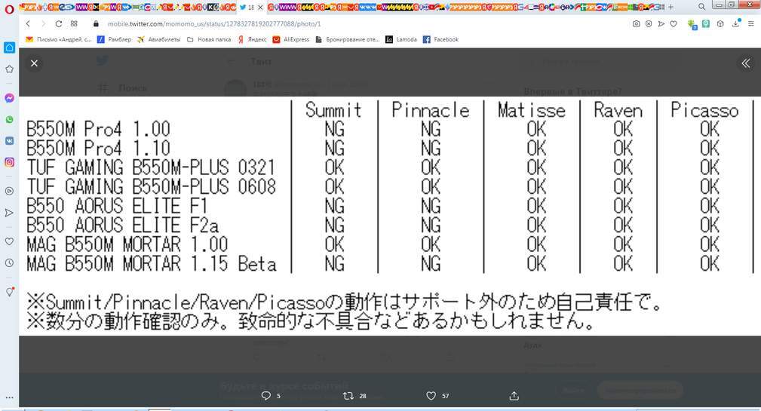
Task: Open the Авиабилеты bookmark
Action: coord(158,39)
